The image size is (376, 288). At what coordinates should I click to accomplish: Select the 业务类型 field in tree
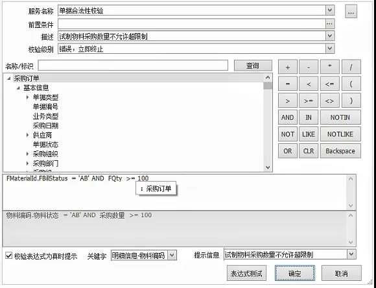click(45, 116)
